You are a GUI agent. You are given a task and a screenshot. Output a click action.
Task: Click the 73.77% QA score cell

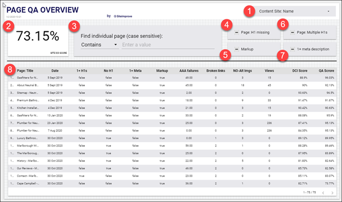coord(329,183)
